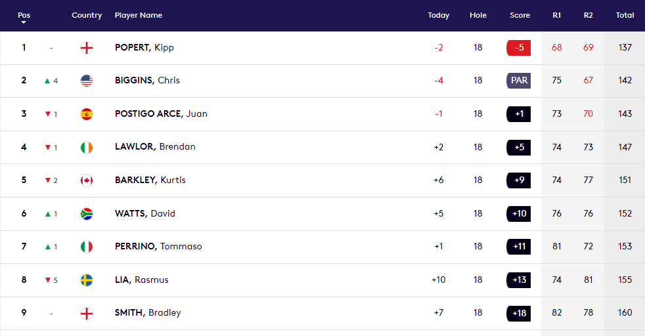
Task: Click USA flag icon for Chris Biggins
Action: tap(87, 81)
